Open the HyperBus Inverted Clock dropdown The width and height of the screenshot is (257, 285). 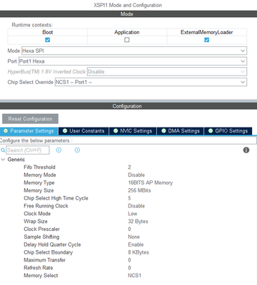click(167, 71)
